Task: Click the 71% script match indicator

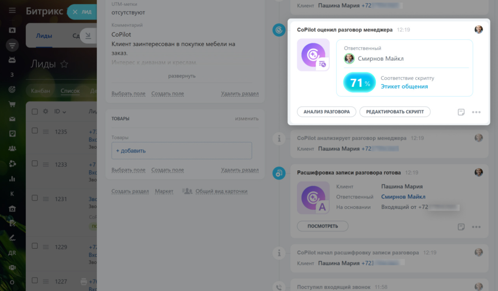Action: click(x=359, y=83)
